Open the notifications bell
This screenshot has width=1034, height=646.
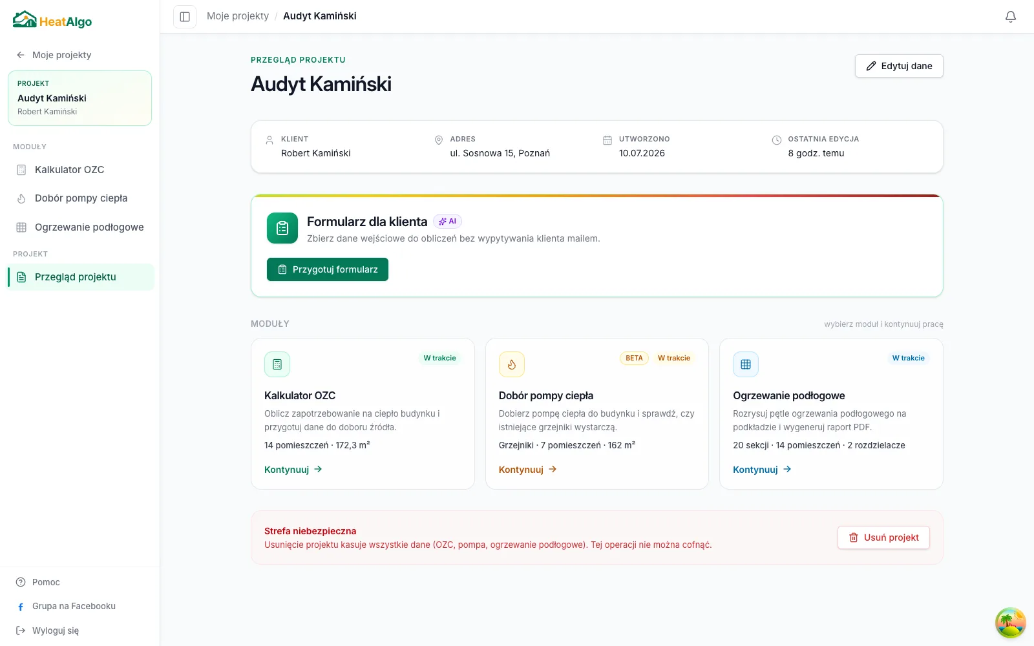tap(1011, 17)
